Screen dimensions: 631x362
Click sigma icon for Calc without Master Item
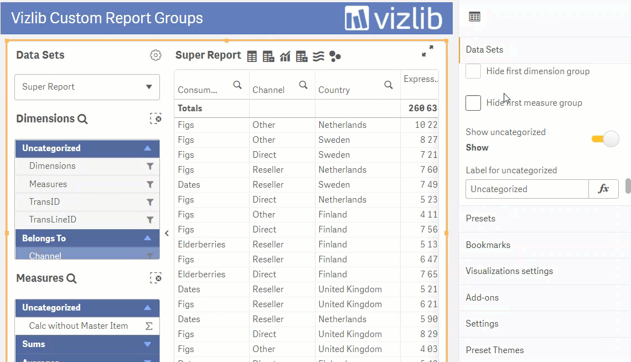coord(149,326)
